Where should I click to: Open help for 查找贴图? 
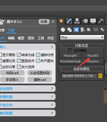[x=52, y=113]
